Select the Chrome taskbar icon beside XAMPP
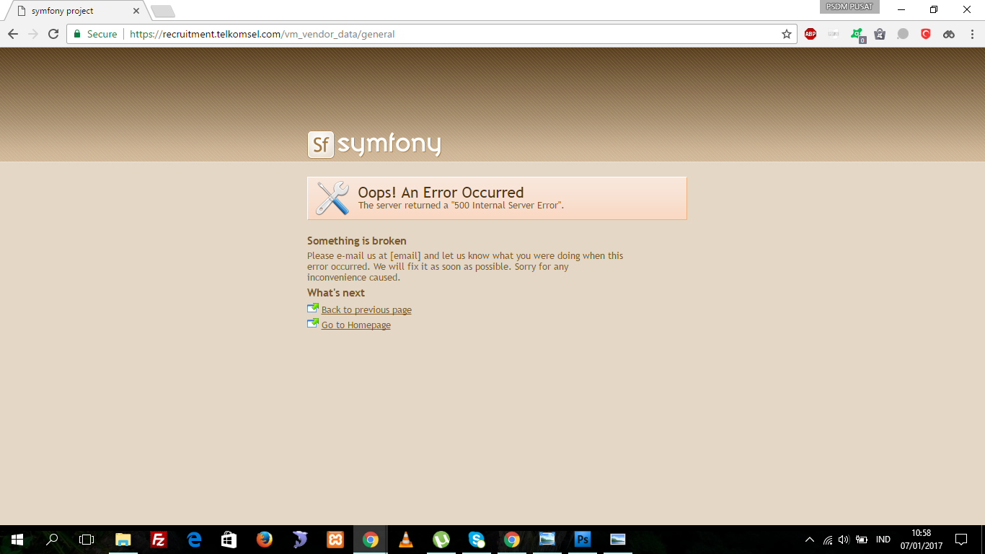The height and width of the screenshot is (554, 985). (x=371, y=540)
